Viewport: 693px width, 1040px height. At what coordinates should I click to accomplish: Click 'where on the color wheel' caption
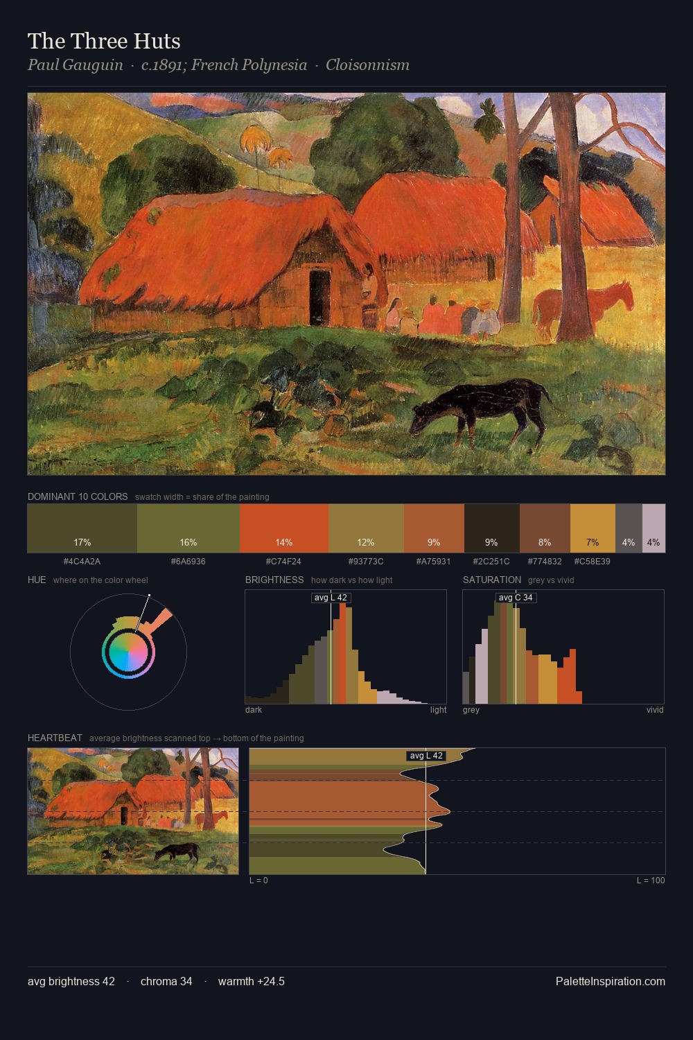coord(100,580)
